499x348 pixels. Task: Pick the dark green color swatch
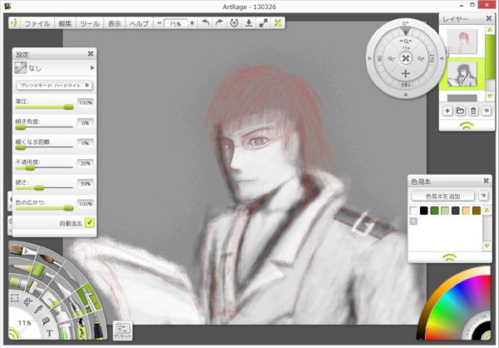coord(434,211)
